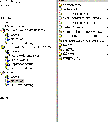Click the System Attendant mailbox icon

coord(60,27)
